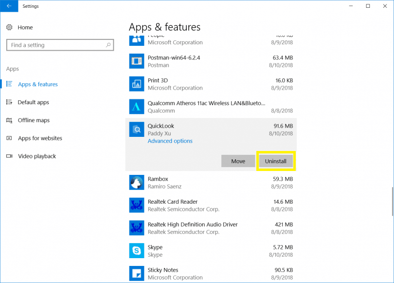The width and height of the screenshot is (394, 283).
Task: Click the Video playback icon
Action: point(9,156)
